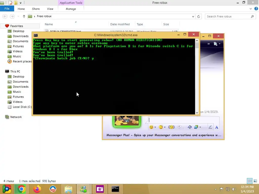Switch to the Home ribbon tab
The height and width of the screenshot is (194, 259).
21,9
